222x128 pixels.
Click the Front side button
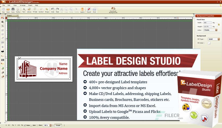[x=58, y=125]
